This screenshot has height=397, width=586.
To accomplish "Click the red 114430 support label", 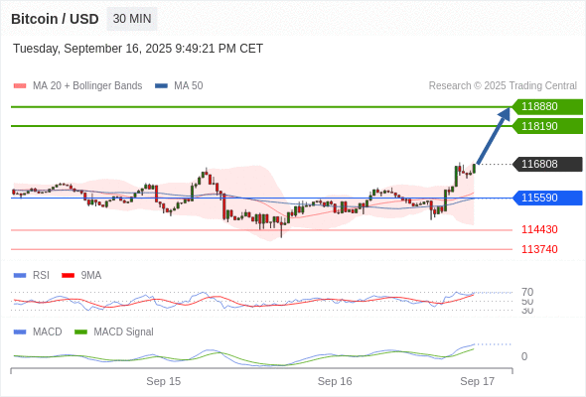I will pos(539,229).
